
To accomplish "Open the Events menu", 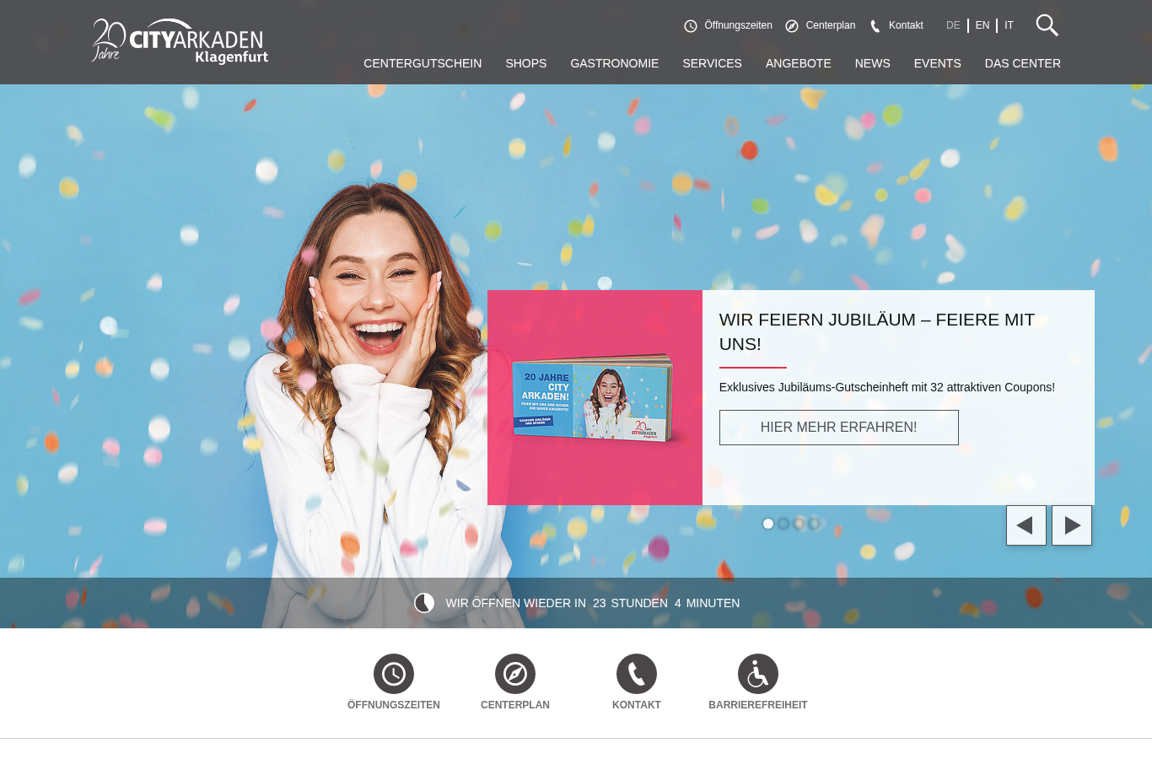I will (938, 63).
